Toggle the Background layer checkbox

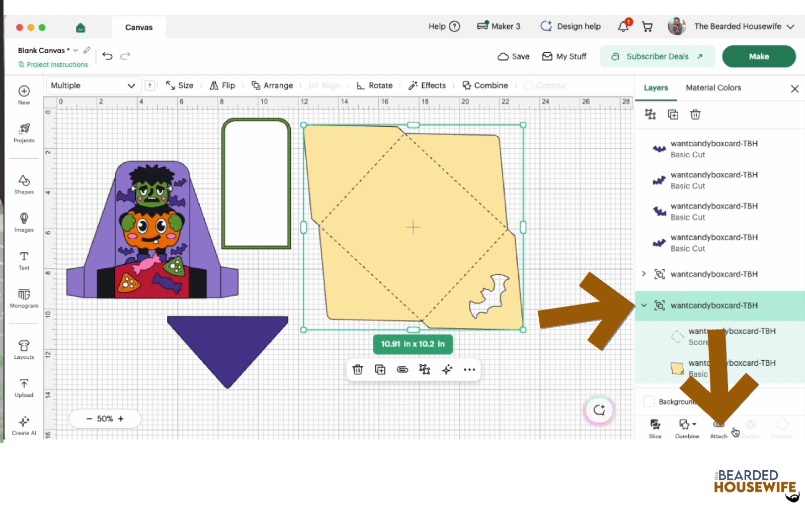(x=649, y=401)
